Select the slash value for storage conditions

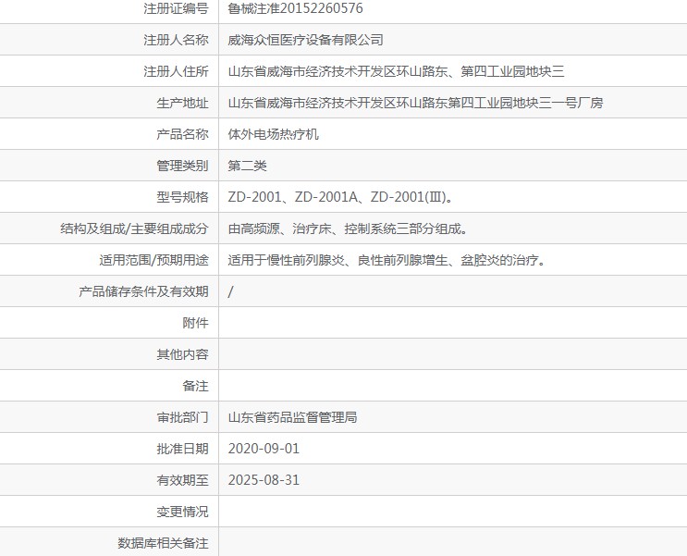[x=230, y=291]
